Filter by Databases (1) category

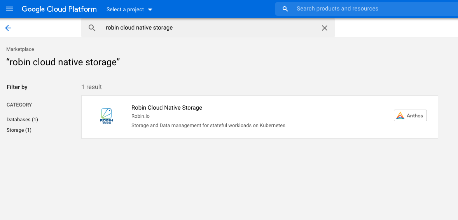click(22, 119)
